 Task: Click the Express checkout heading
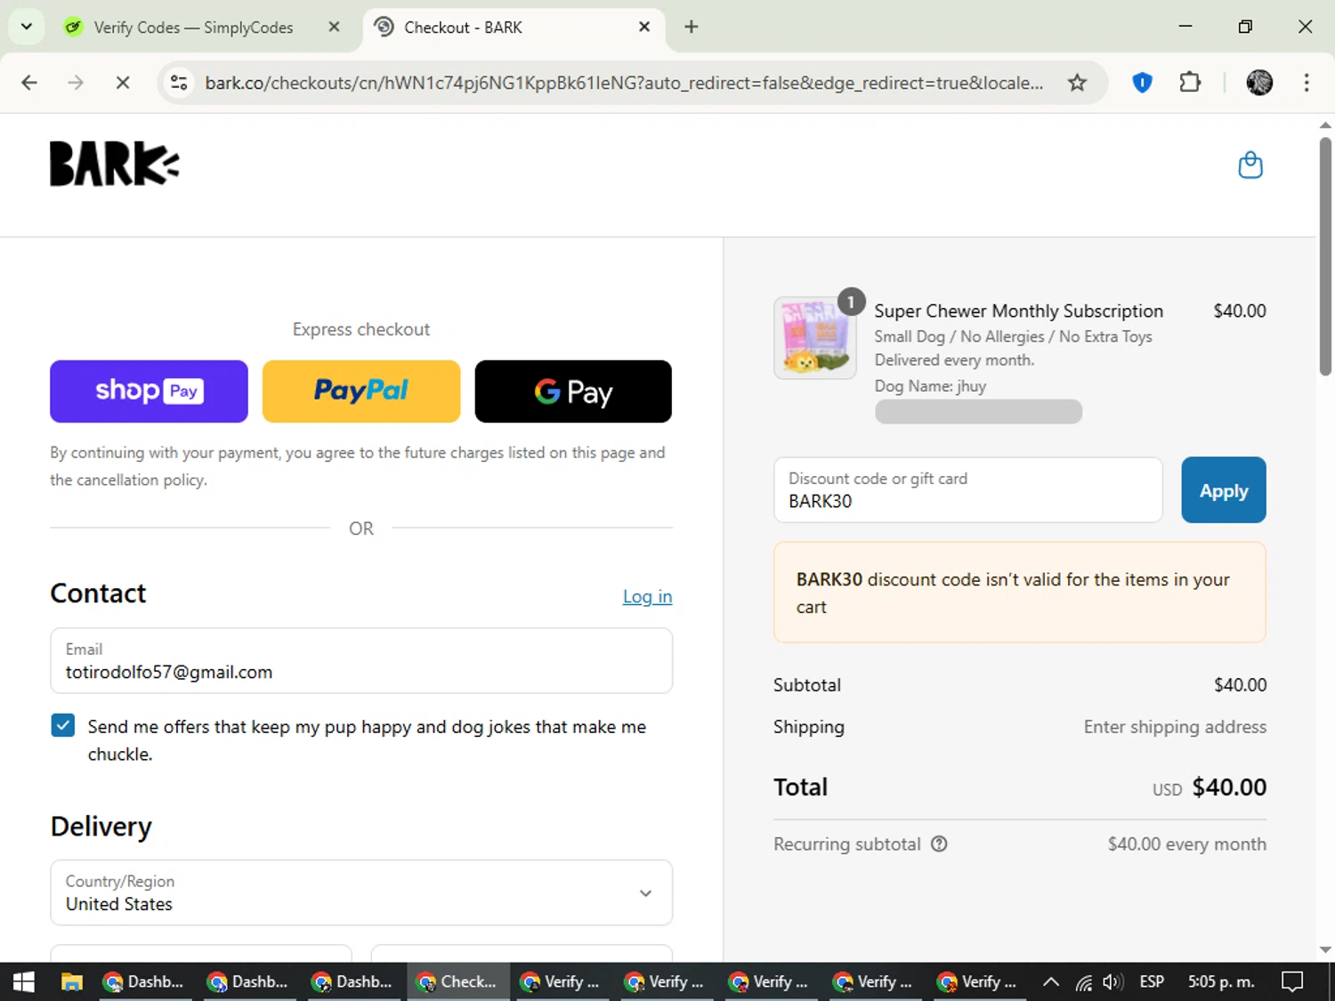point(361,329)
